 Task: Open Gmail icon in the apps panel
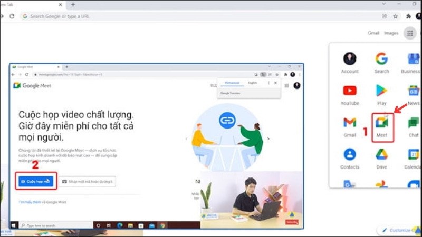(x=350, y=127)
